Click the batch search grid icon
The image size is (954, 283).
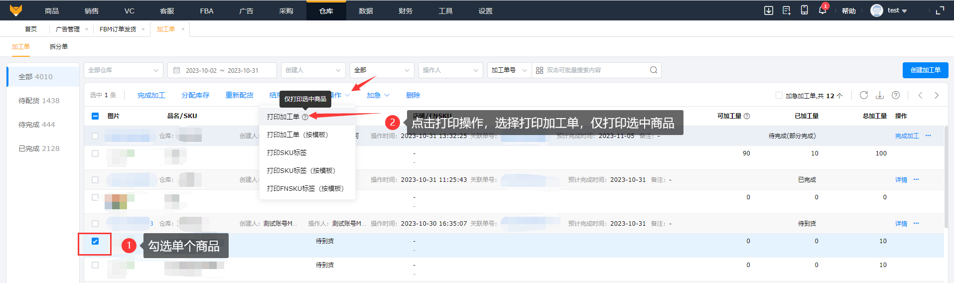point(540,70)
